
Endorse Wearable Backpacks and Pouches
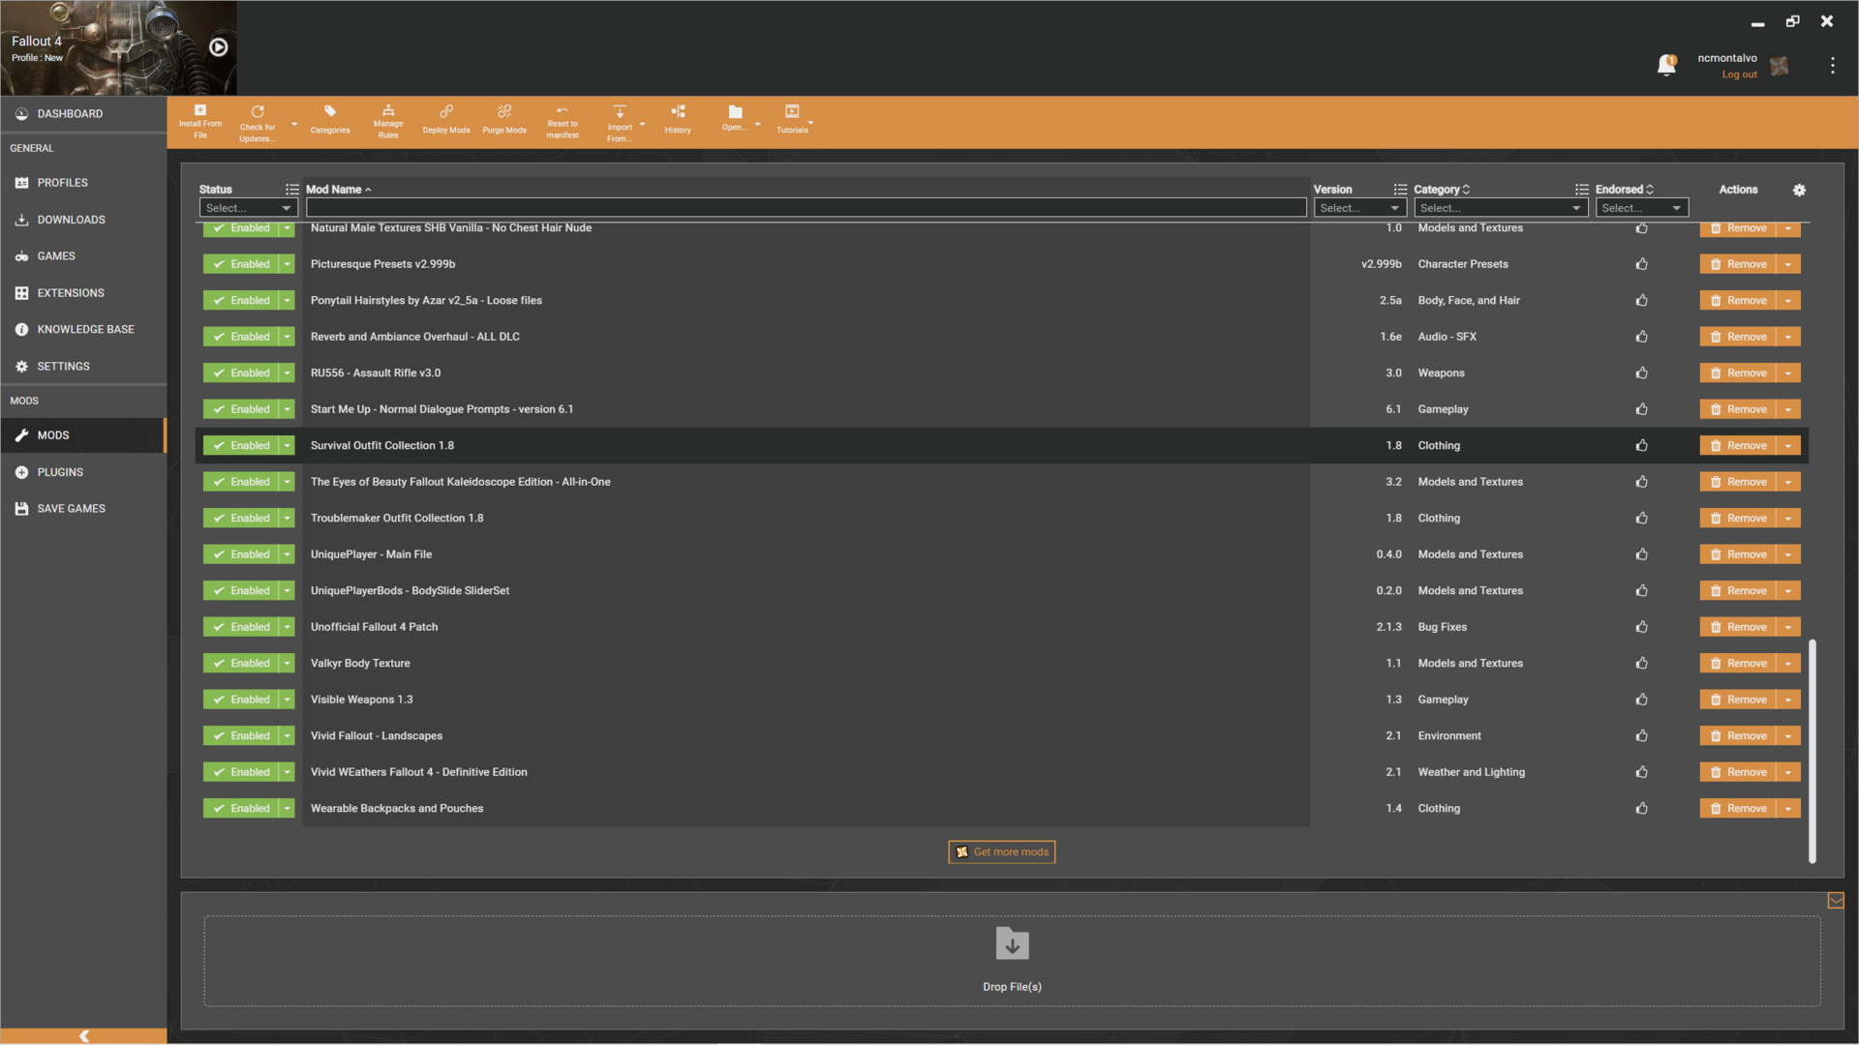(x=1642, y=808)
